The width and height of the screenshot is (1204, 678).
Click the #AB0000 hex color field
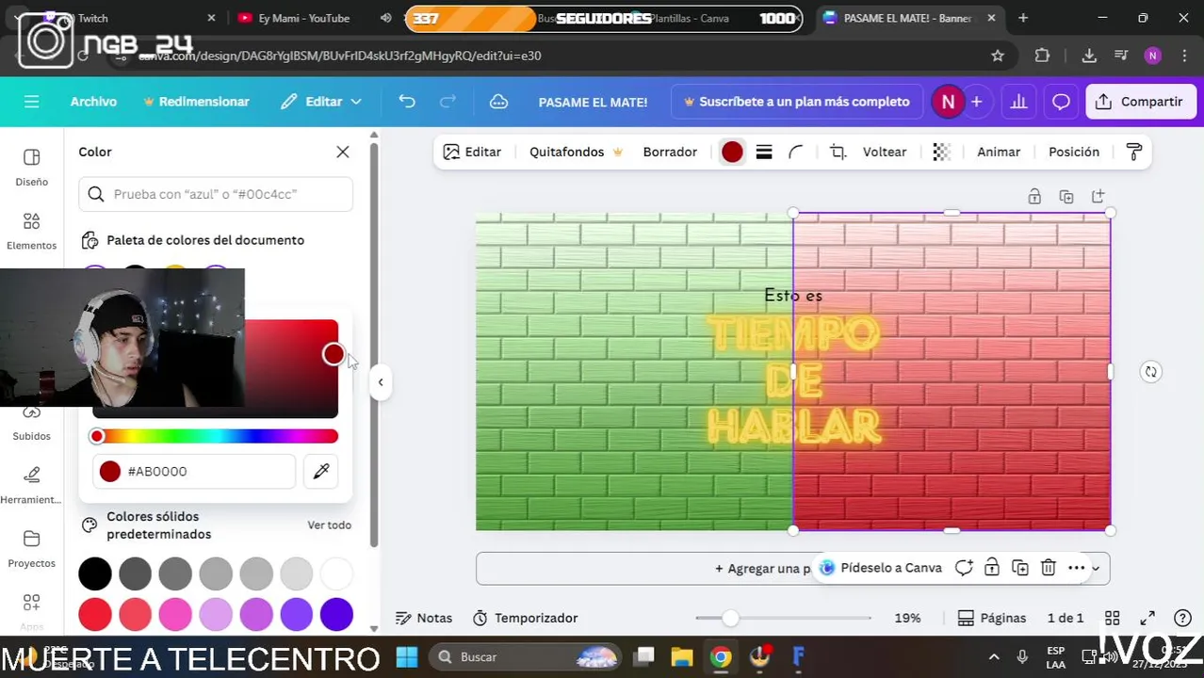click(194, 471)
